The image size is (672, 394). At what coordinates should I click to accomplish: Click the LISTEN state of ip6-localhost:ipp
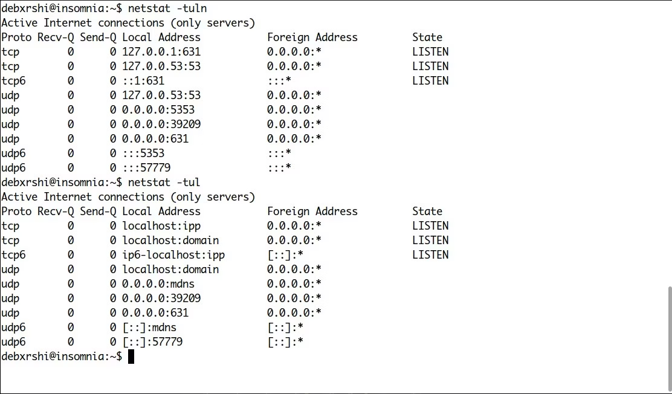click(430, 254)
